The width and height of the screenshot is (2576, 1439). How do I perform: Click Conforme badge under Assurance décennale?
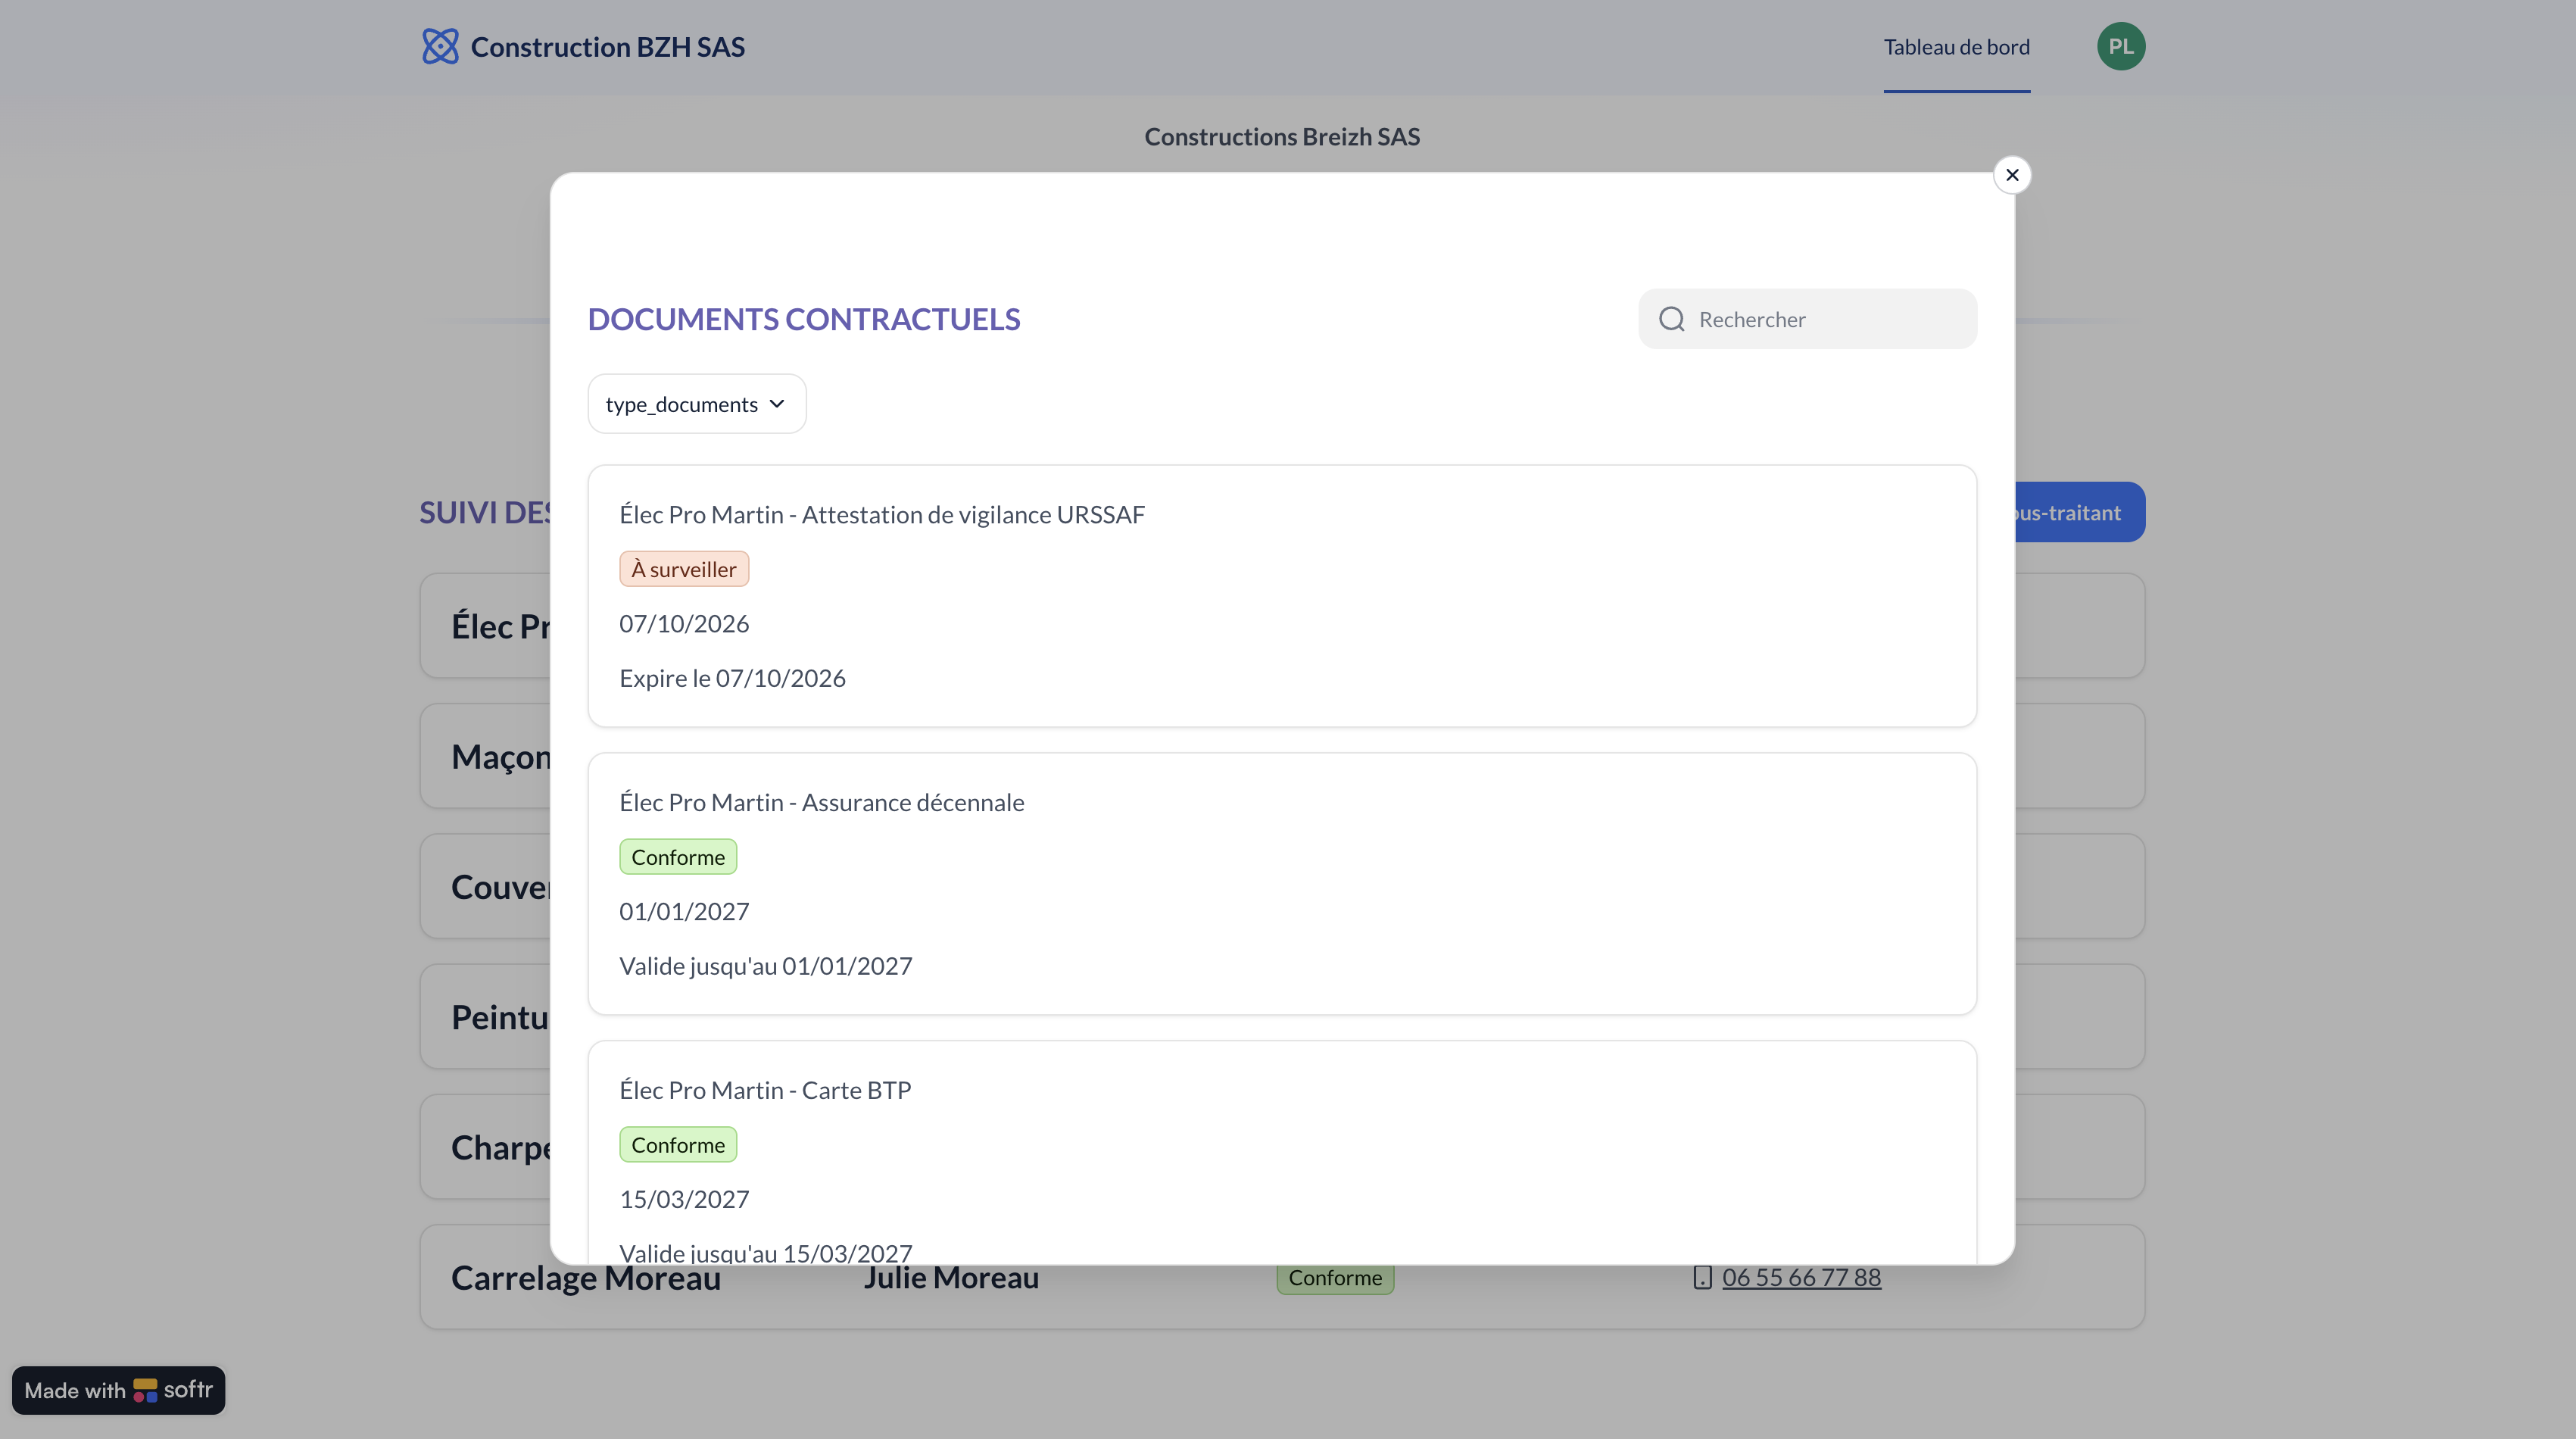(678, 857)
